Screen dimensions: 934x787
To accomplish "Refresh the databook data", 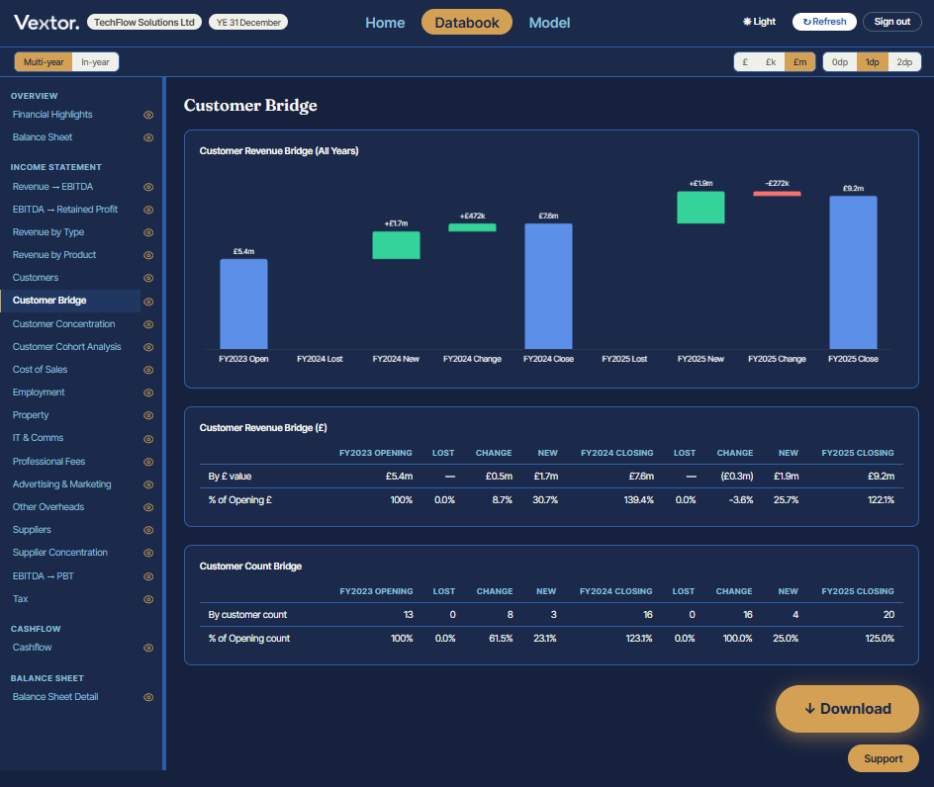I will click(x=824, y=22).
